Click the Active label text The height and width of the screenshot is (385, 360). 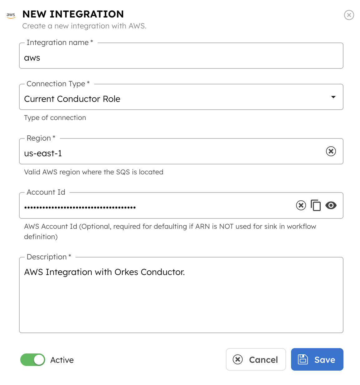point(62,360)
